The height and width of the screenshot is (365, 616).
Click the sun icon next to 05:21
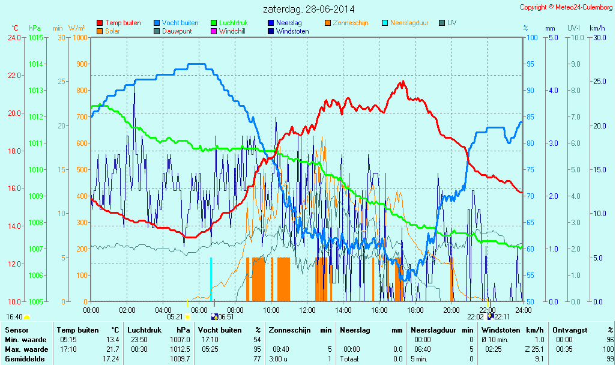[x=188, y=316]
